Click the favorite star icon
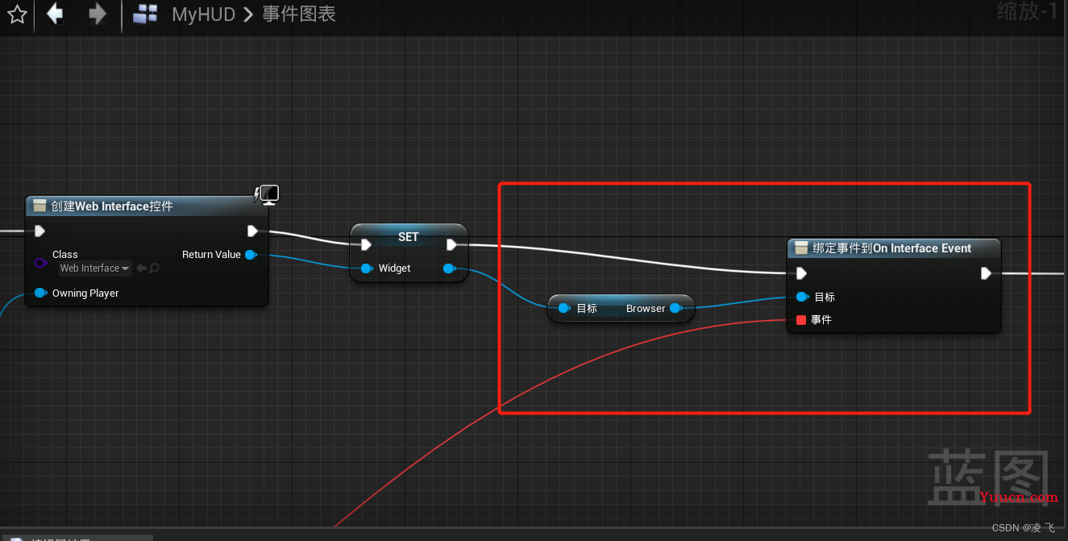The width and height of the screenshot is (1068, 541). [x=17, y=15]
